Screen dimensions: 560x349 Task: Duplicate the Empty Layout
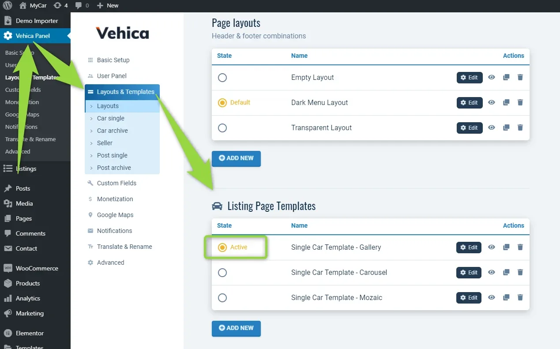coord(506,77)
